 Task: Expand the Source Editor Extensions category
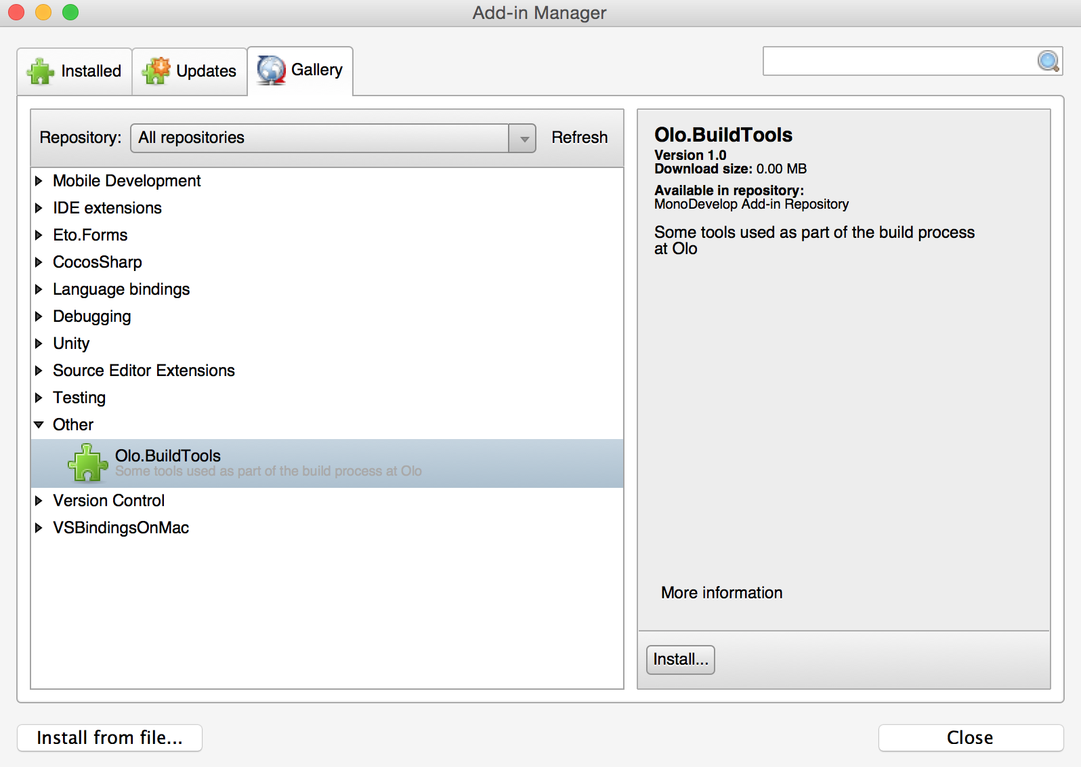tap(39, 371)
